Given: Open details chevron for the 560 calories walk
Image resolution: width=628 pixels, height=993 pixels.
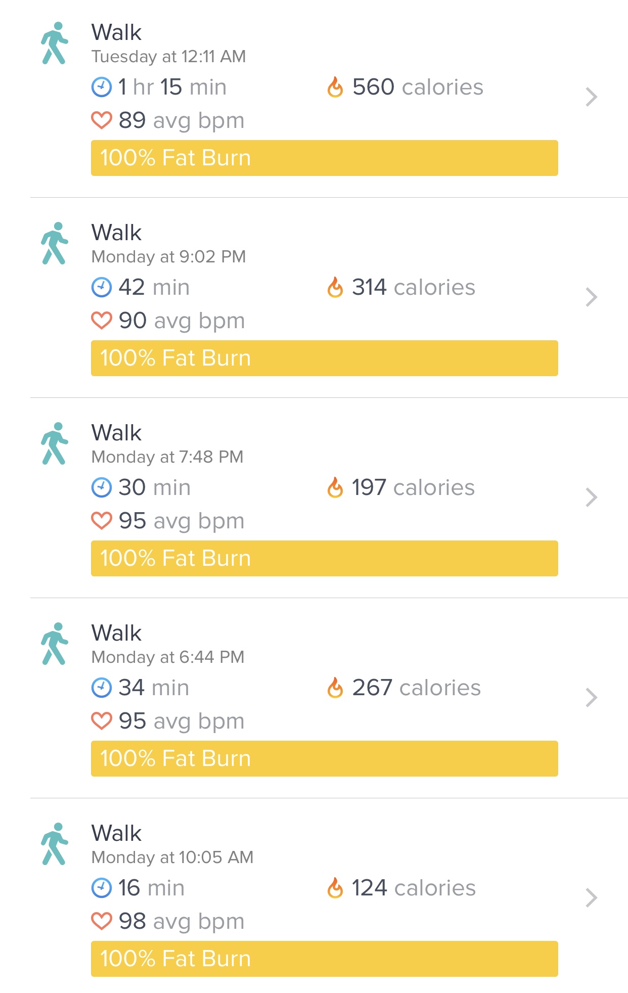Looking at the screenshot, I should pos(592,97).
